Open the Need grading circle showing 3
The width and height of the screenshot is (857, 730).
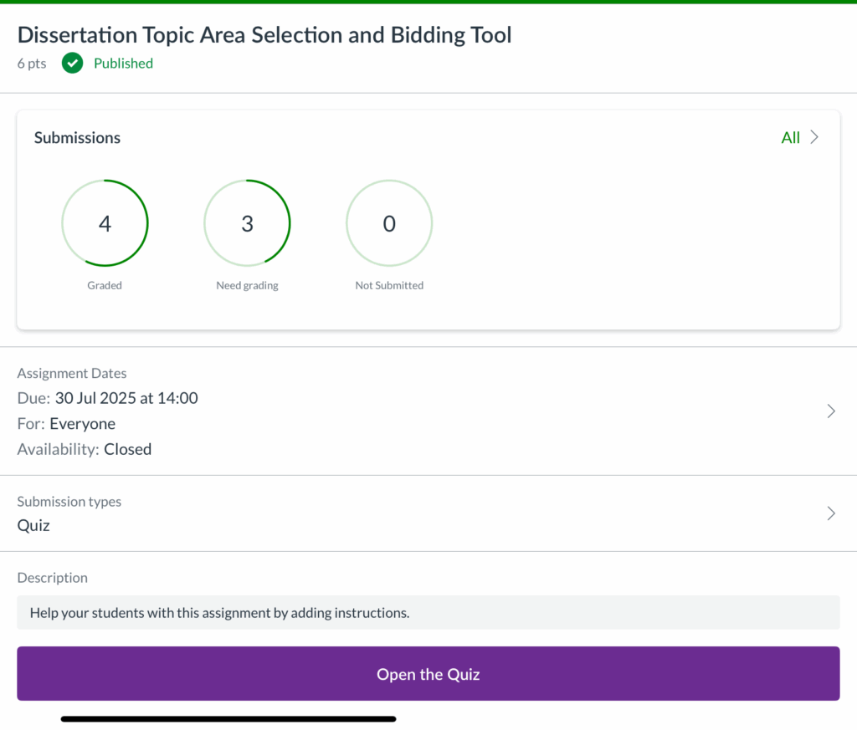click(x=247, y=223)
